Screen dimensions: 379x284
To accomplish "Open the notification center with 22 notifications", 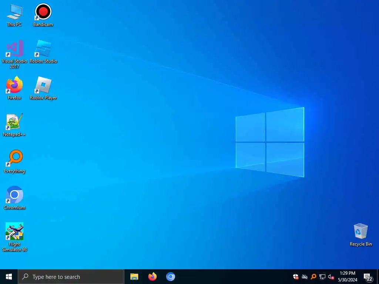I will pos(368,277).
